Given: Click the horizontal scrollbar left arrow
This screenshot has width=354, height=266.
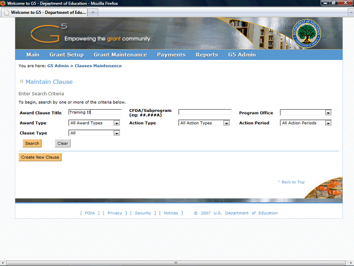Looking at the screenshot, I should pos(3,263).
